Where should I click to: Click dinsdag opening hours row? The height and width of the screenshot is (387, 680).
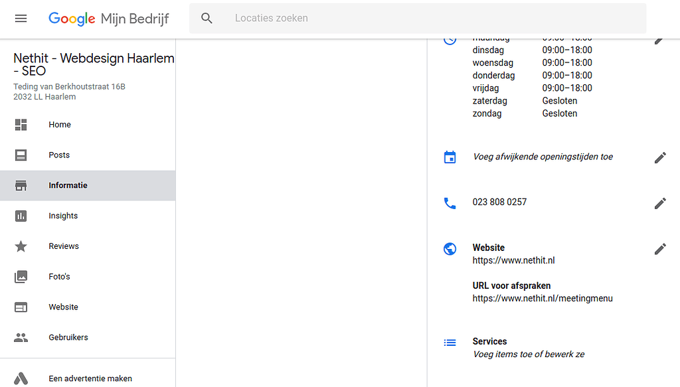click(x=532, y=50)
